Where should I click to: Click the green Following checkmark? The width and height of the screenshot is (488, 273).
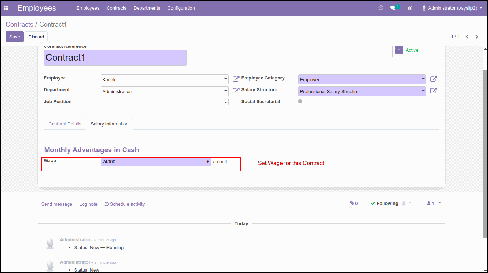pyautogui.click(x=373, y=204)
